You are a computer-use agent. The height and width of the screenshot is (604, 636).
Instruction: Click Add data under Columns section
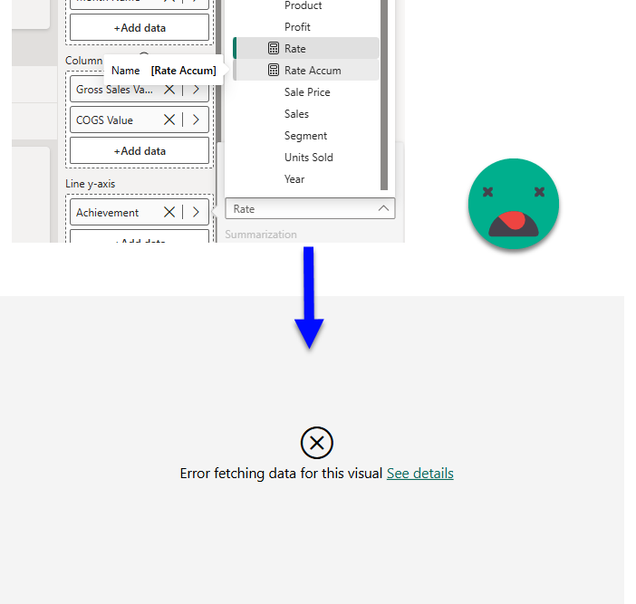click(x=140, y=151)
